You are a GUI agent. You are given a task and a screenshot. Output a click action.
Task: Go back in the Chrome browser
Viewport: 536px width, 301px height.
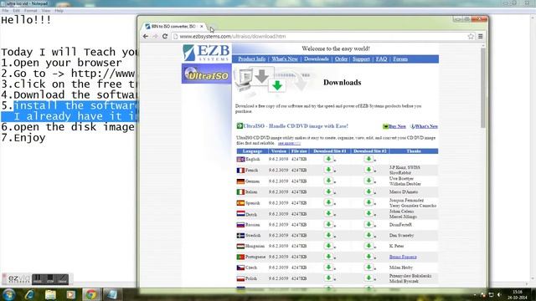[x=146, y=36]
